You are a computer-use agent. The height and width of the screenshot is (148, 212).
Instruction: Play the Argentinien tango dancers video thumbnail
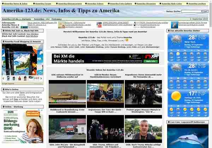click(x=105, y=129)
